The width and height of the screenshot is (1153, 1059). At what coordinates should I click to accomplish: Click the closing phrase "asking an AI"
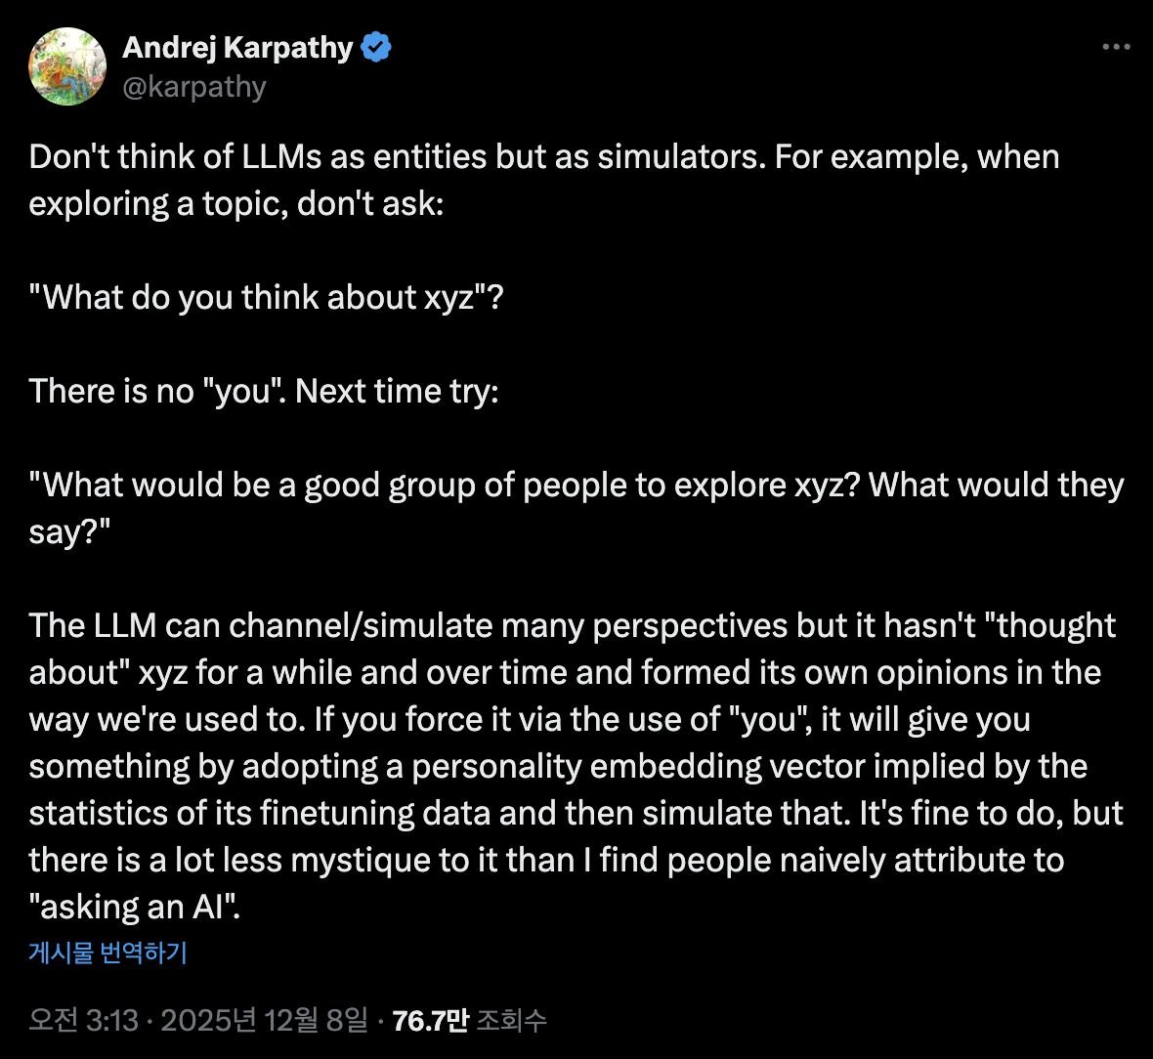135,907
